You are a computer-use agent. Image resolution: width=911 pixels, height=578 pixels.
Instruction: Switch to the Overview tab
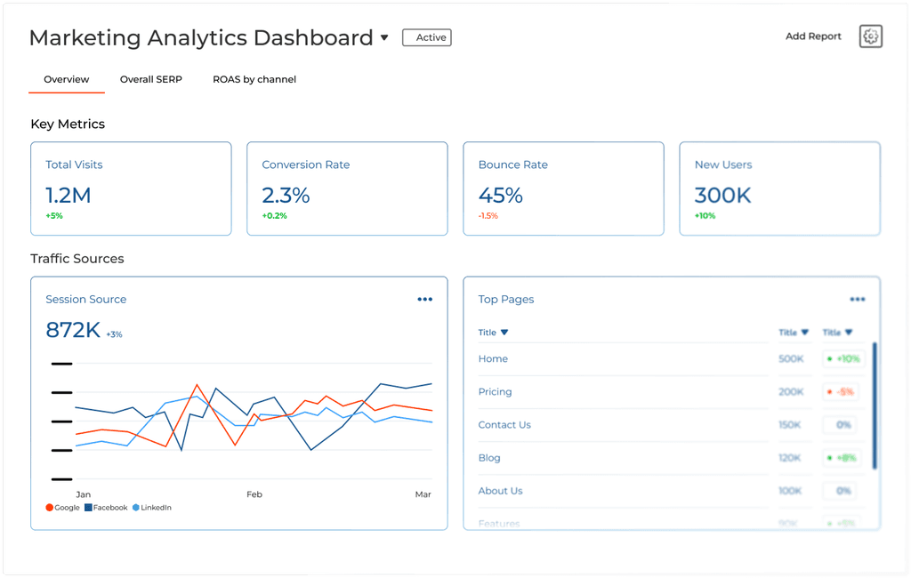(67, 79)
